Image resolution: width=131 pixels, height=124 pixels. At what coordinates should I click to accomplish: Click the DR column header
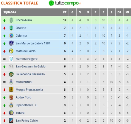point(119,12)
